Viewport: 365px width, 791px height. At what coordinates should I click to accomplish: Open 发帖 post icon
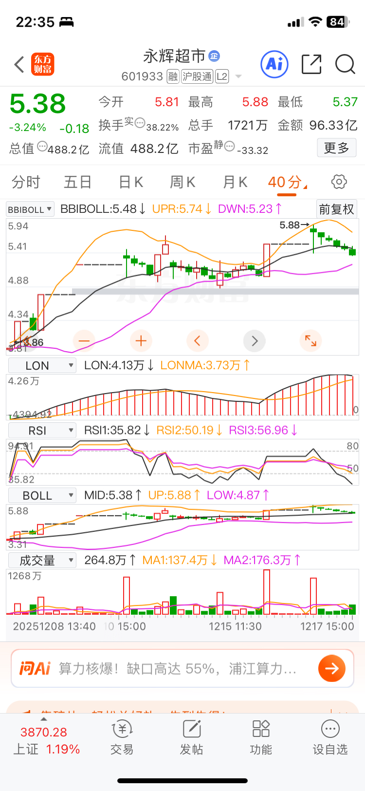pos(192,729)
